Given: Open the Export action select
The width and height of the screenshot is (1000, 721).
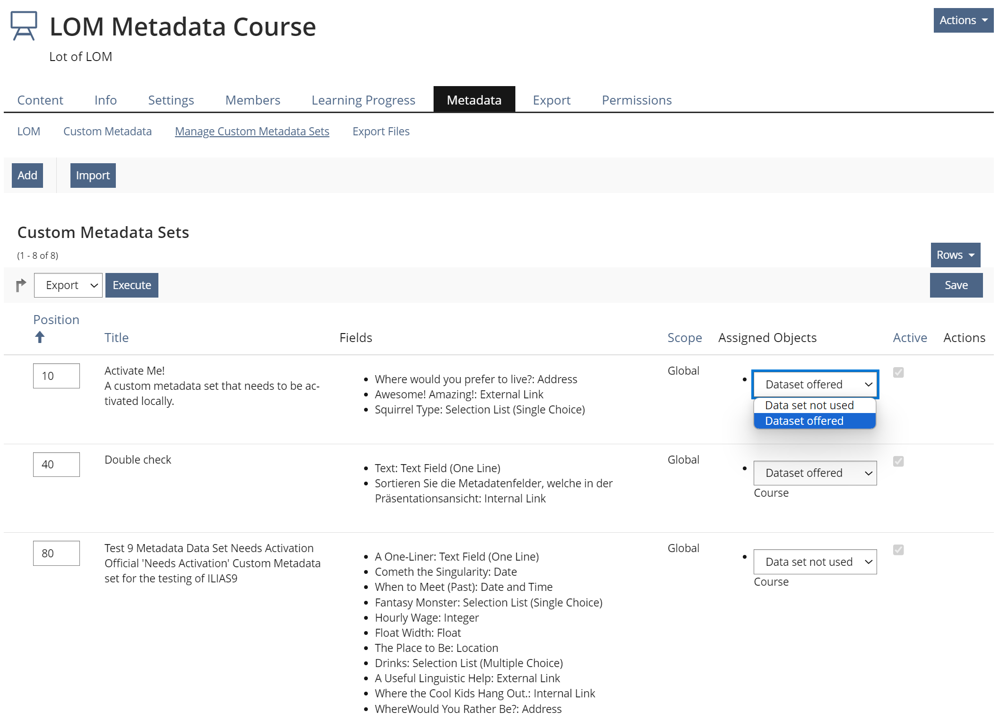Looking at the screenshot, I should 68,285.
